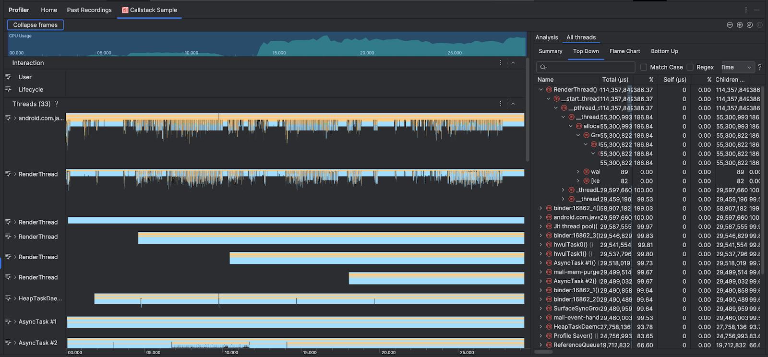The image size is (768, 357).
Task: Click the help icon beside the Time dropdown
Action: click(760, 67)
